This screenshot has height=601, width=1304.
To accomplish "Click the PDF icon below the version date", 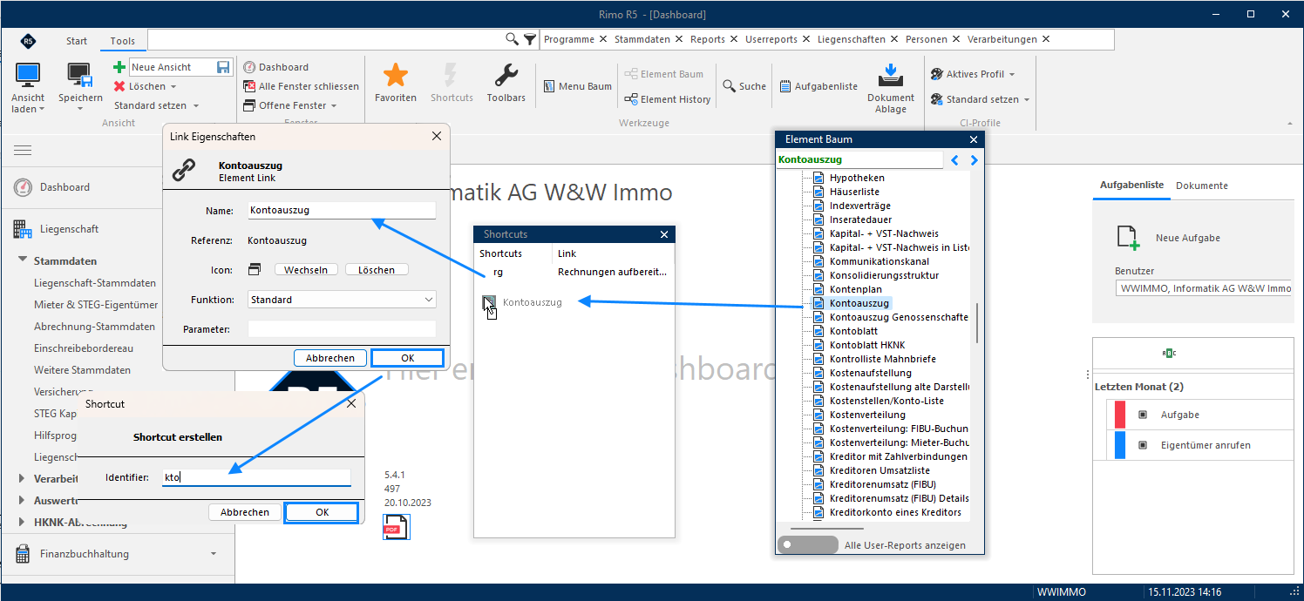I will pyautogui.click(x=396, y=527).
